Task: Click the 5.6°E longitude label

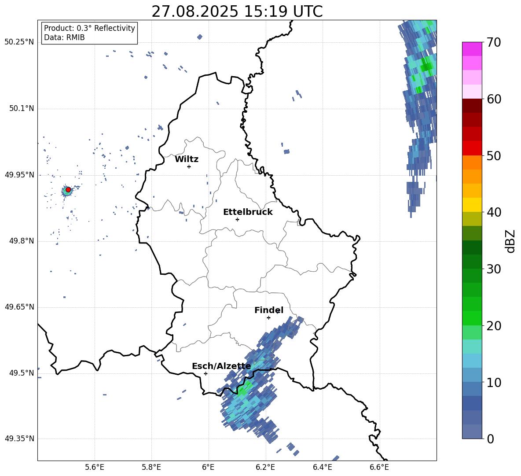Action: click(x=95, y=467)
